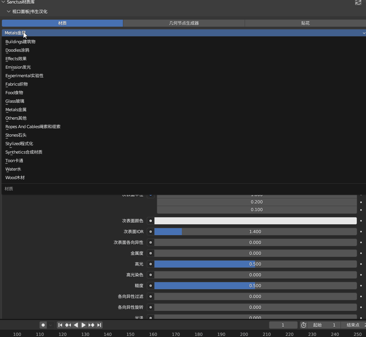Click animate dot right of 次表面颜色 swatch
Image resolution: width=366 pixels, height=337 pixels.
point(361,221)
